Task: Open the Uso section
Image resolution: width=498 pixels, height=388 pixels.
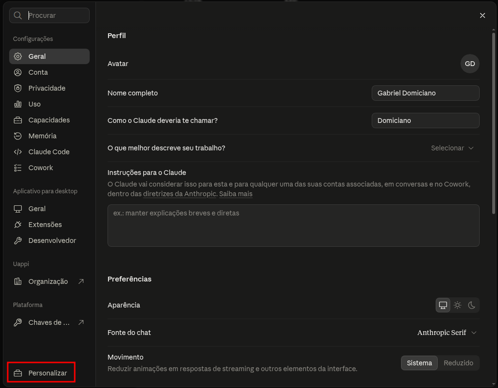Action: click(x=49, y=104)
